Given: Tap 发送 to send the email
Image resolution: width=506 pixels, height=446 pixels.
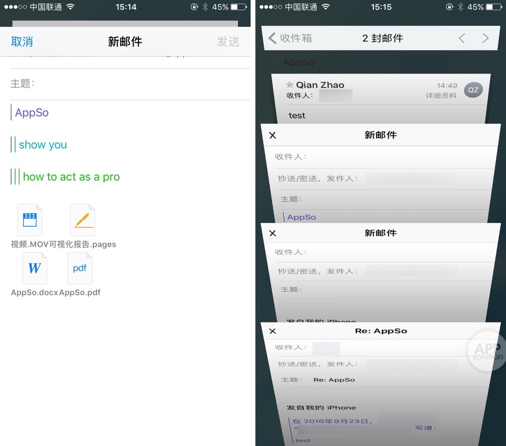Looking at the screenshot, I should 229,42.
